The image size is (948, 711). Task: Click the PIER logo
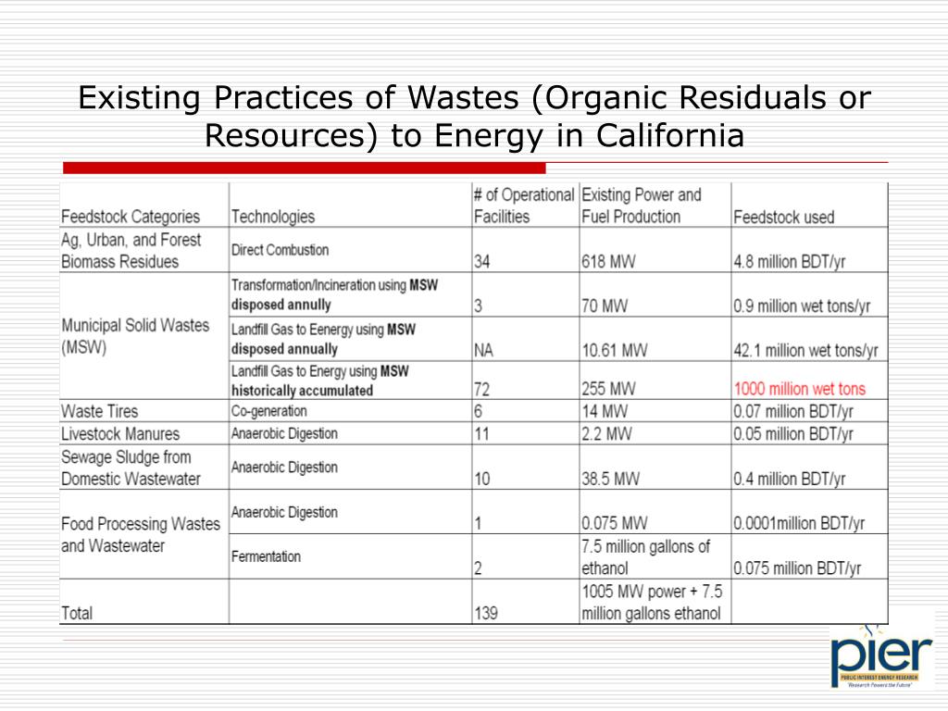[881, 658]
